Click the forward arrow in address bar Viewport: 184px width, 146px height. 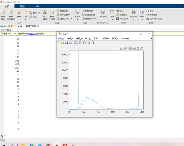pyautogui.click(x=5, y=26)
